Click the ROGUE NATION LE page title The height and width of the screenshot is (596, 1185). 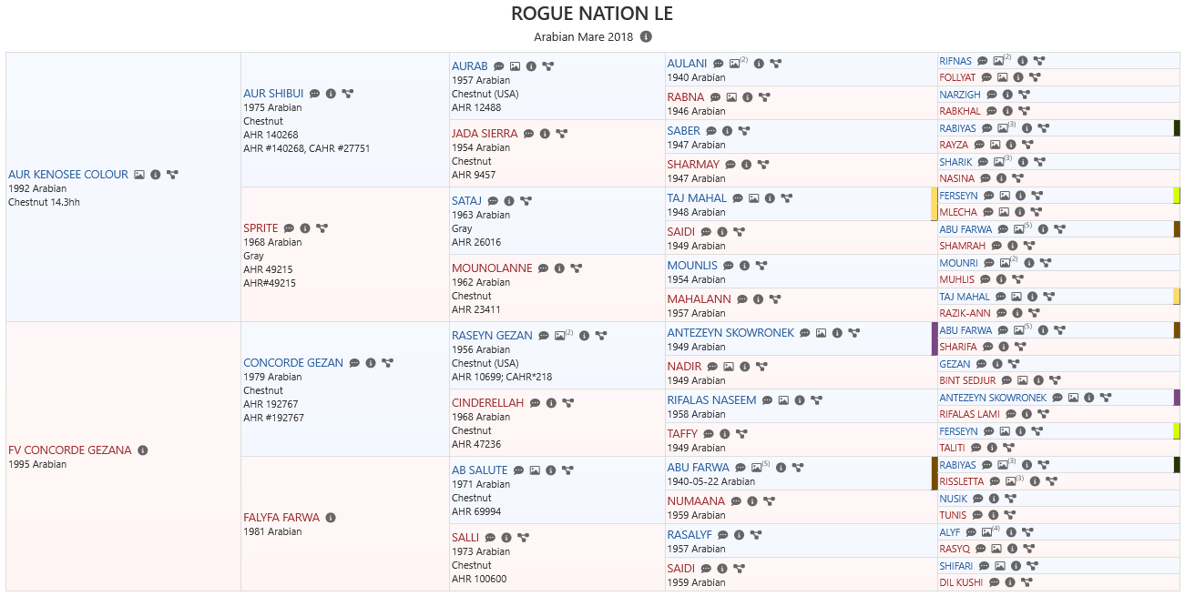[x=592, y=14]
